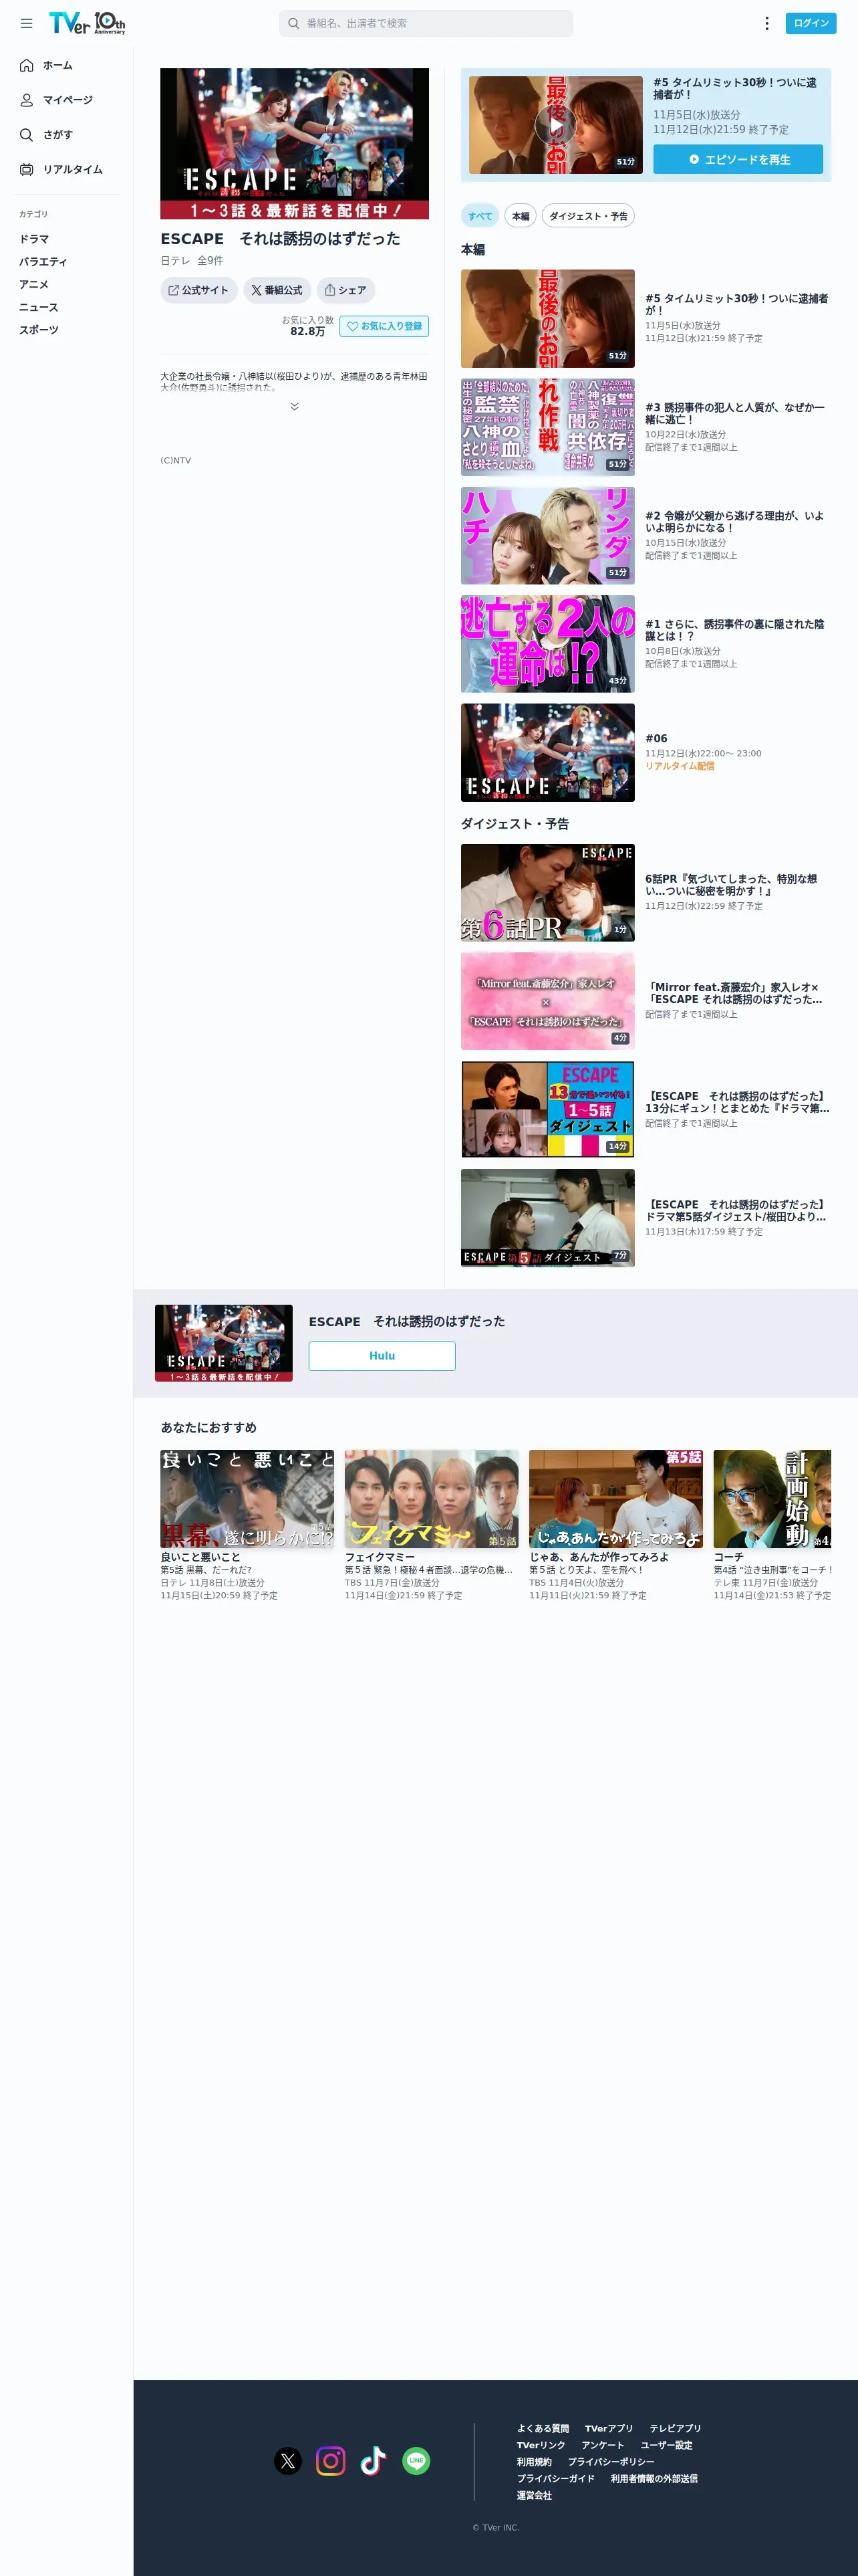Viewport: 858px width, 2576px height.
Task: Open the LINE icon in footer
Action: (x=416, y=2460)
